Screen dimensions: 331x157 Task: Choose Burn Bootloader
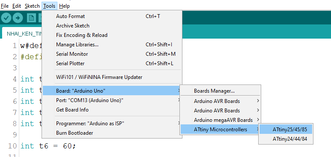pos(112,133)
